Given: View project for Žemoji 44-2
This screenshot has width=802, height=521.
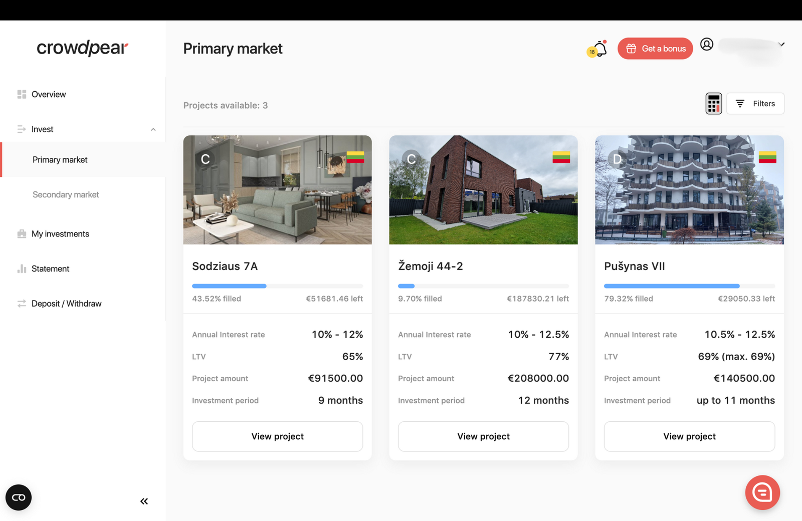Looking at the screenshot, I should click(x=484, y=436).
